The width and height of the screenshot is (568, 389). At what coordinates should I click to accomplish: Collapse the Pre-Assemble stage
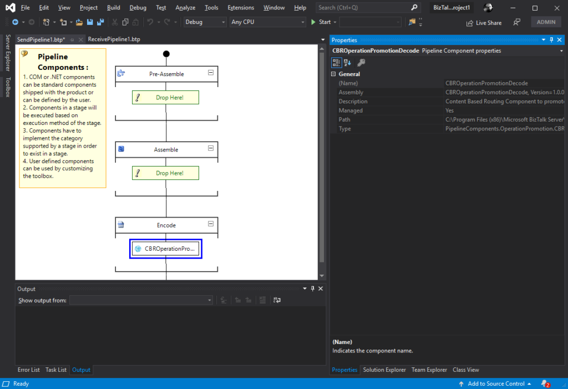(211, 73)
